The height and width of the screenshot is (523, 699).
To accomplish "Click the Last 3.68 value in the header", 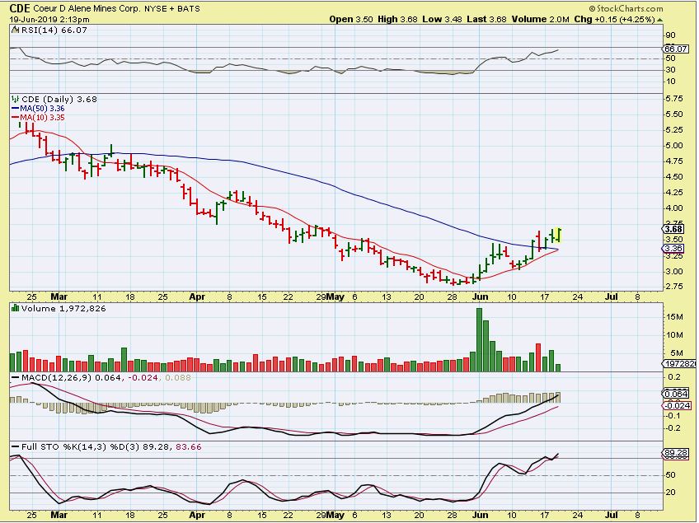I will (487, 19).
